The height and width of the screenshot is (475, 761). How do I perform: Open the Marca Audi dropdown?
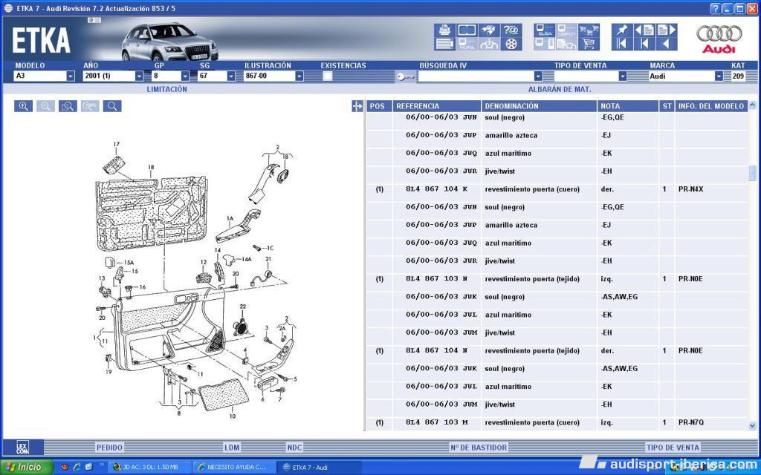click(x=719, y=76)
